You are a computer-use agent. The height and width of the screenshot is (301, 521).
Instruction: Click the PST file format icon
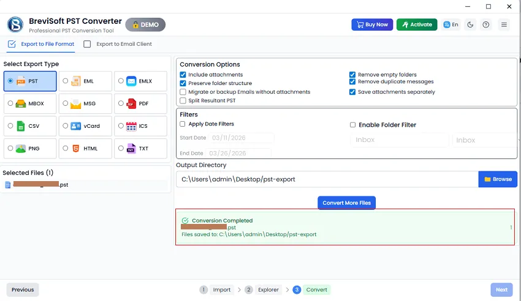[x=21, y=81]
